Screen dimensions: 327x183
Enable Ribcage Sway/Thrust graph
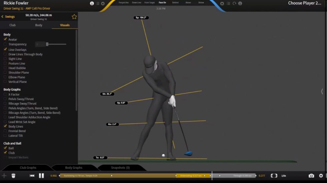coord(5,104)
